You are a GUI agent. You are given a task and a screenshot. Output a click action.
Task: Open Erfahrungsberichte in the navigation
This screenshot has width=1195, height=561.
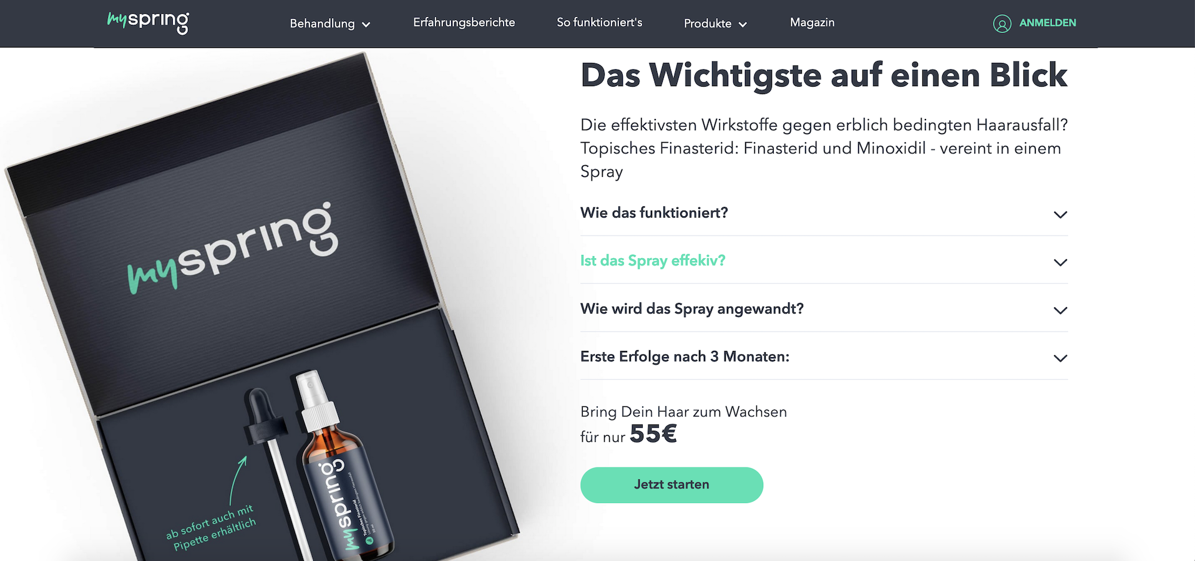tap(464, 22)
